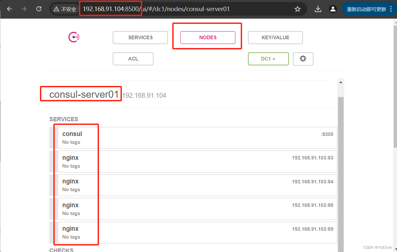Open nginx service on port 89
Viewport: 397px width, 252px height.
[x=193, y=232]
